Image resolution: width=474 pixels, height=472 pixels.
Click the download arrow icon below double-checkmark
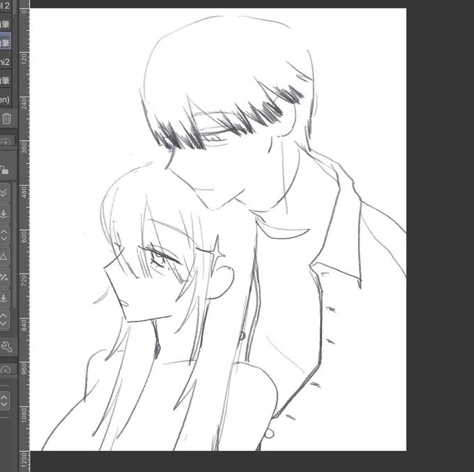pos(3,214)
